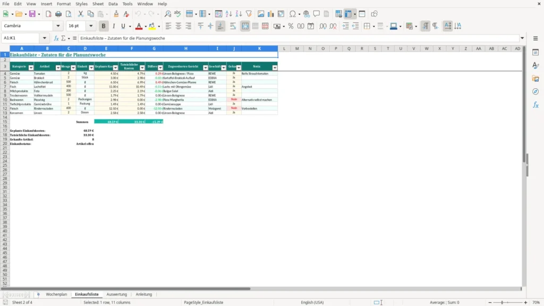Open the sidebar Navigator compass icon
This screenshot has width=544, height=306.
535,91
